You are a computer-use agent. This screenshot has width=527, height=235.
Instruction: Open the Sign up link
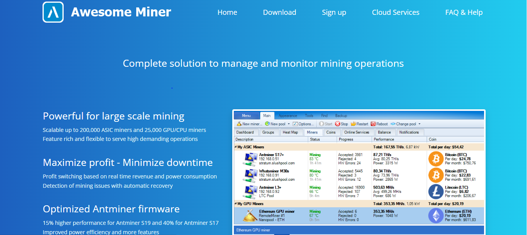[334, 12]
